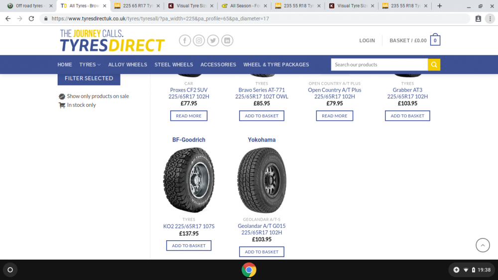This screenshot has width=498, height=280.
Task: Open ALLOY WHEELS menu item
Action: click(x=127, y=65)
